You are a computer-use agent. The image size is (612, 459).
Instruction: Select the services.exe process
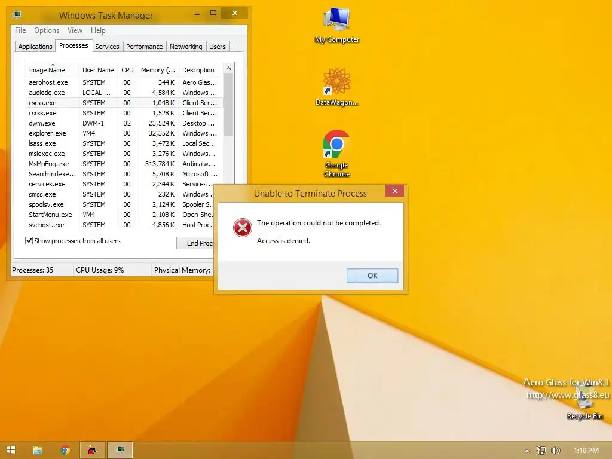(x=124, y=184)
